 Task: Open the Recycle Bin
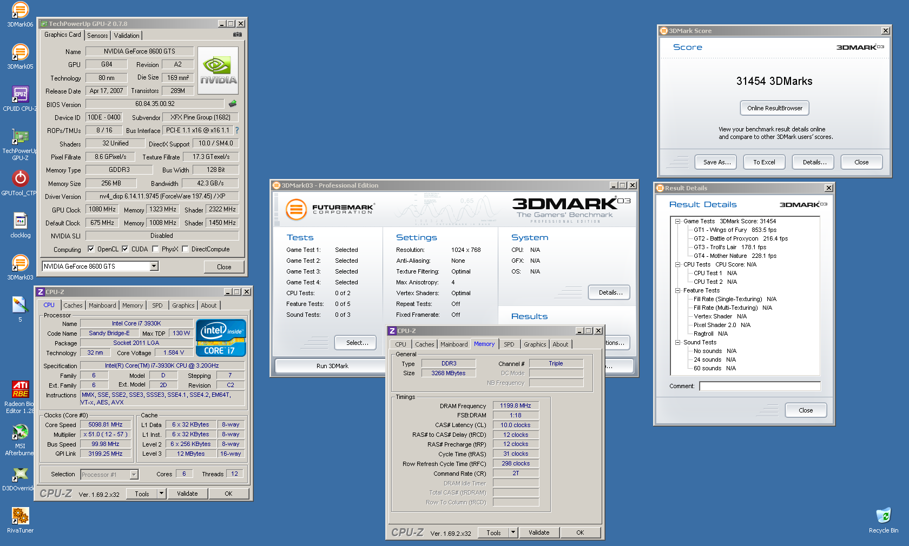click(884, 521)
